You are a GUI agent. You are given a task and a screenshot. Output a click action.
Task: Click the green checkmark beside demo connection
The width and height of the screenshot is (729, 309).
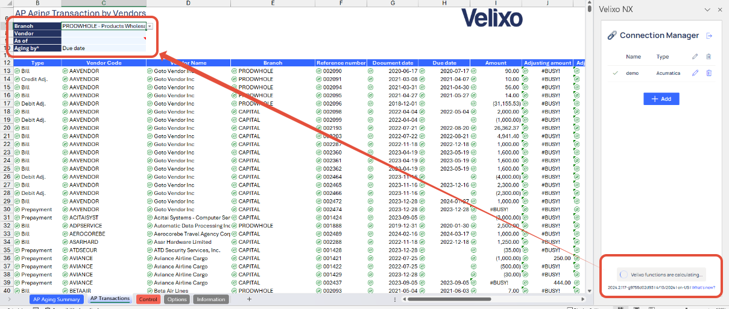(616, 73)
